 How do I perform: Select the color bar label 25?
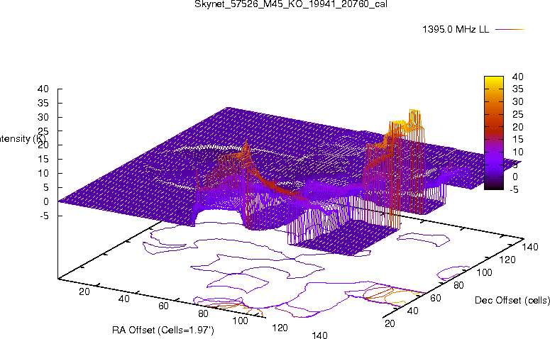[x=518, y=114]
